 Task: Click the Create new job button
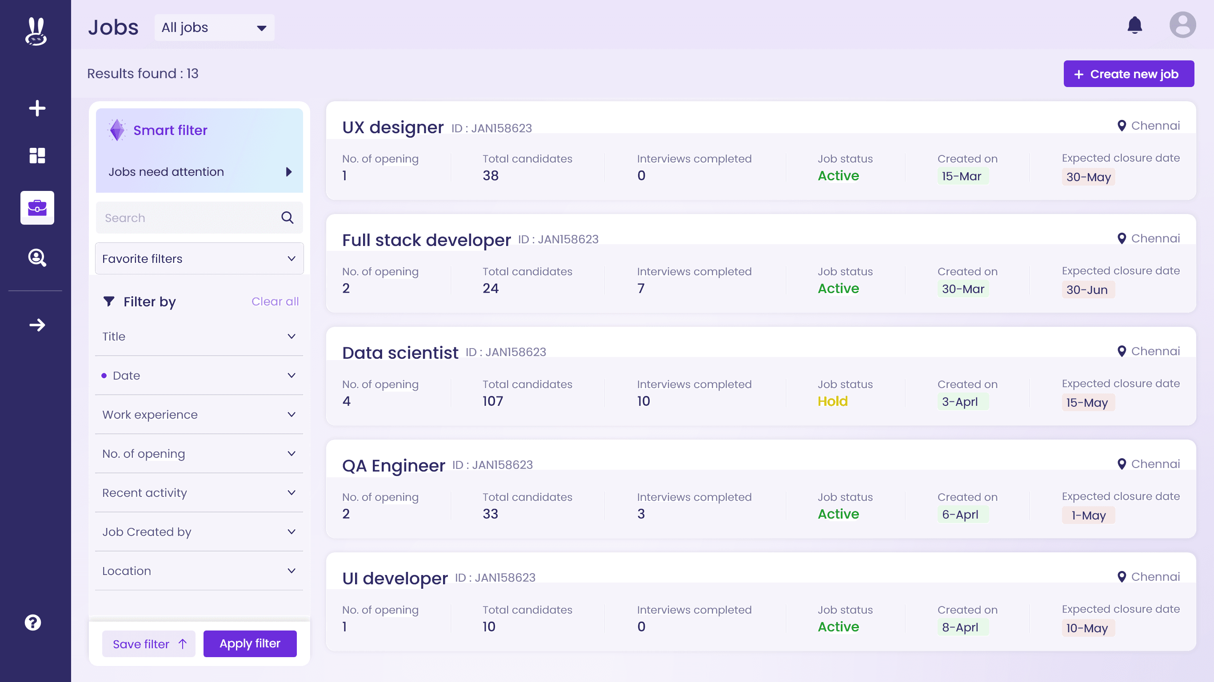click(1128, 74)
